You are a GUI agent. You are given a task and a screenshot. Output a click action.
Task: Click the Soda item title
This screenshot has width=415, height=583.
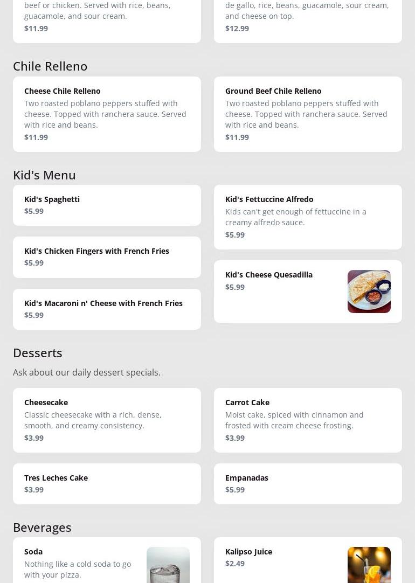click(x=33, y=552)
